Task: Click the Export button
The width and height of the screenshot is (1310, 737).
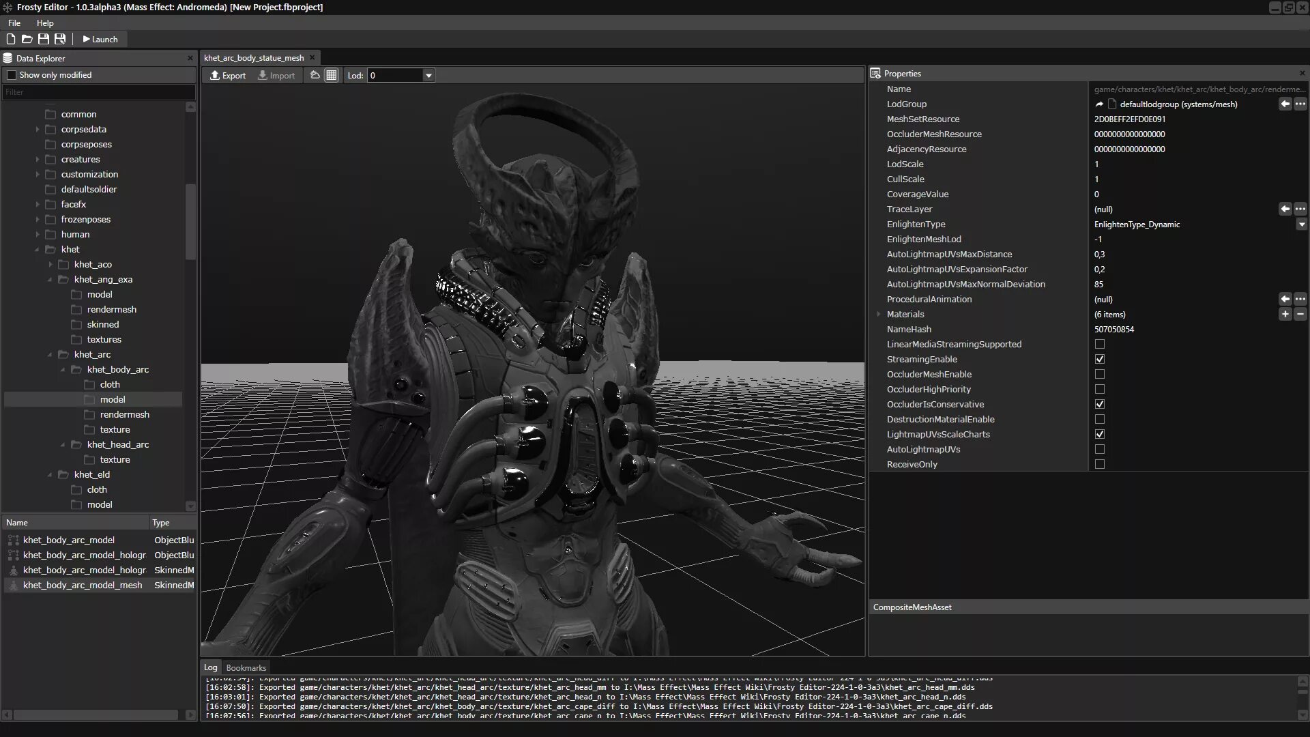Action: (228, 75)
